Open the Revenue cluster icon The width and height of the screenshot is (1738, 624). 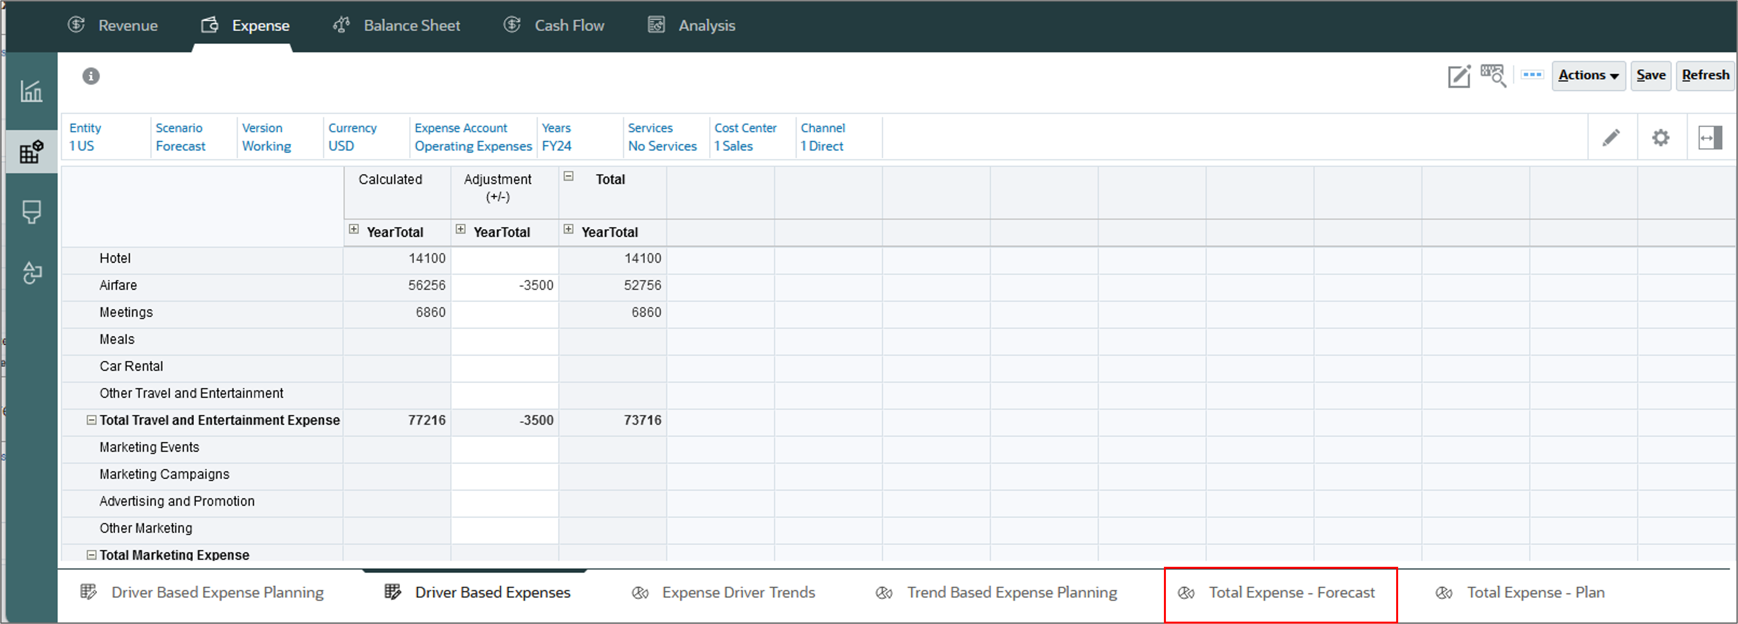pos(76,25)
